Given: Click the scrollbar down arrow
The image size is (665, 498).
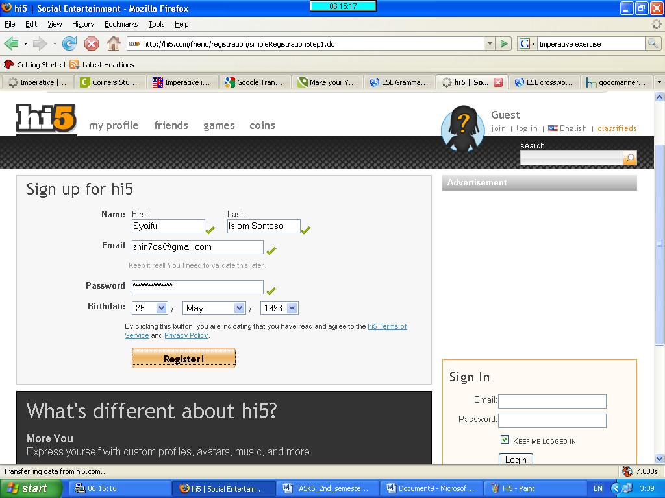Looking at the screenshot, I should click(659, 458).
